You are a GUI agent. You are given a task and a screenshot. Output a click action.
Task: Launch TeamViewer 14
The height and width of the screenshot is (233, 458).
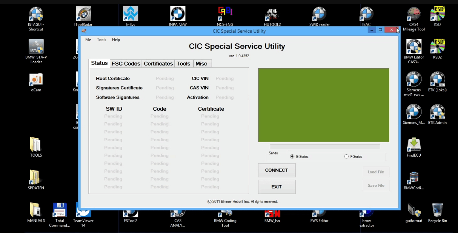click(x=83, y=213)
